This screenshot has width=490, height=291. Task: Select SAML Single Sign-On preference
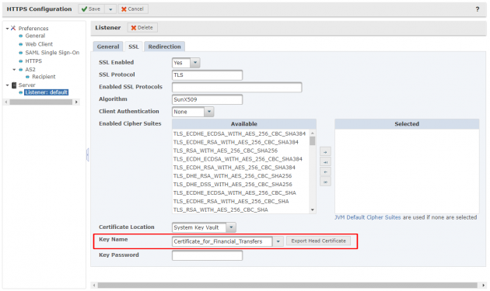(52, 53)
